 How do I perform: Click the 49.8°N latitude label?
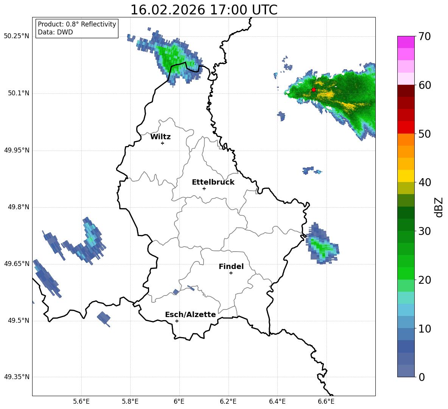point(19,207)
